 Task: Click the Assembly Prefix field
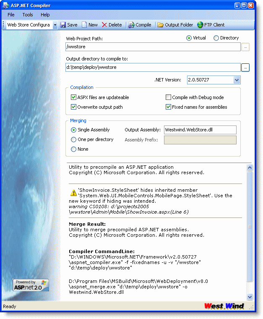[x=200, y=140]
